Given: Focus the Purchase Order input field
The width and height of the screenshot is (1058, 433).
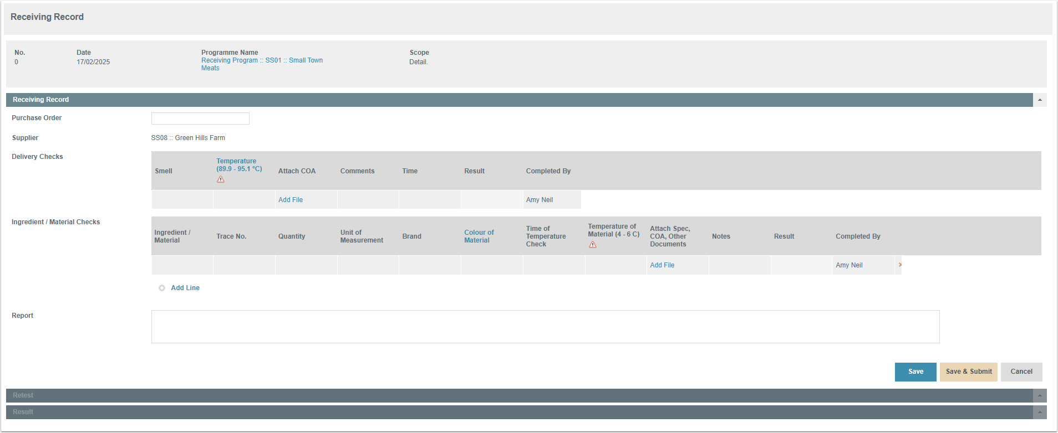Looking at the screenshot, I should coord(200,118).
